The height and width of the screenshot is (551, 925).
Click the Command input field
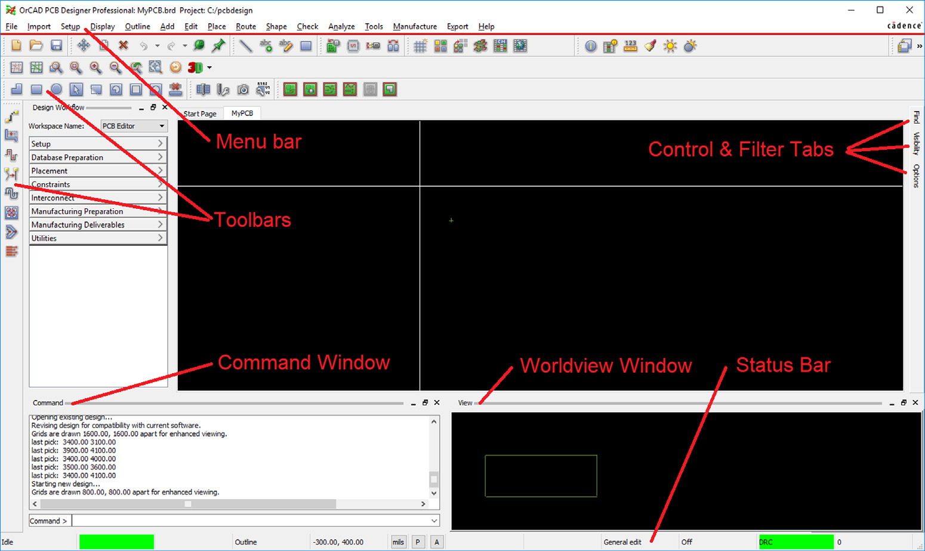(251, 521)
